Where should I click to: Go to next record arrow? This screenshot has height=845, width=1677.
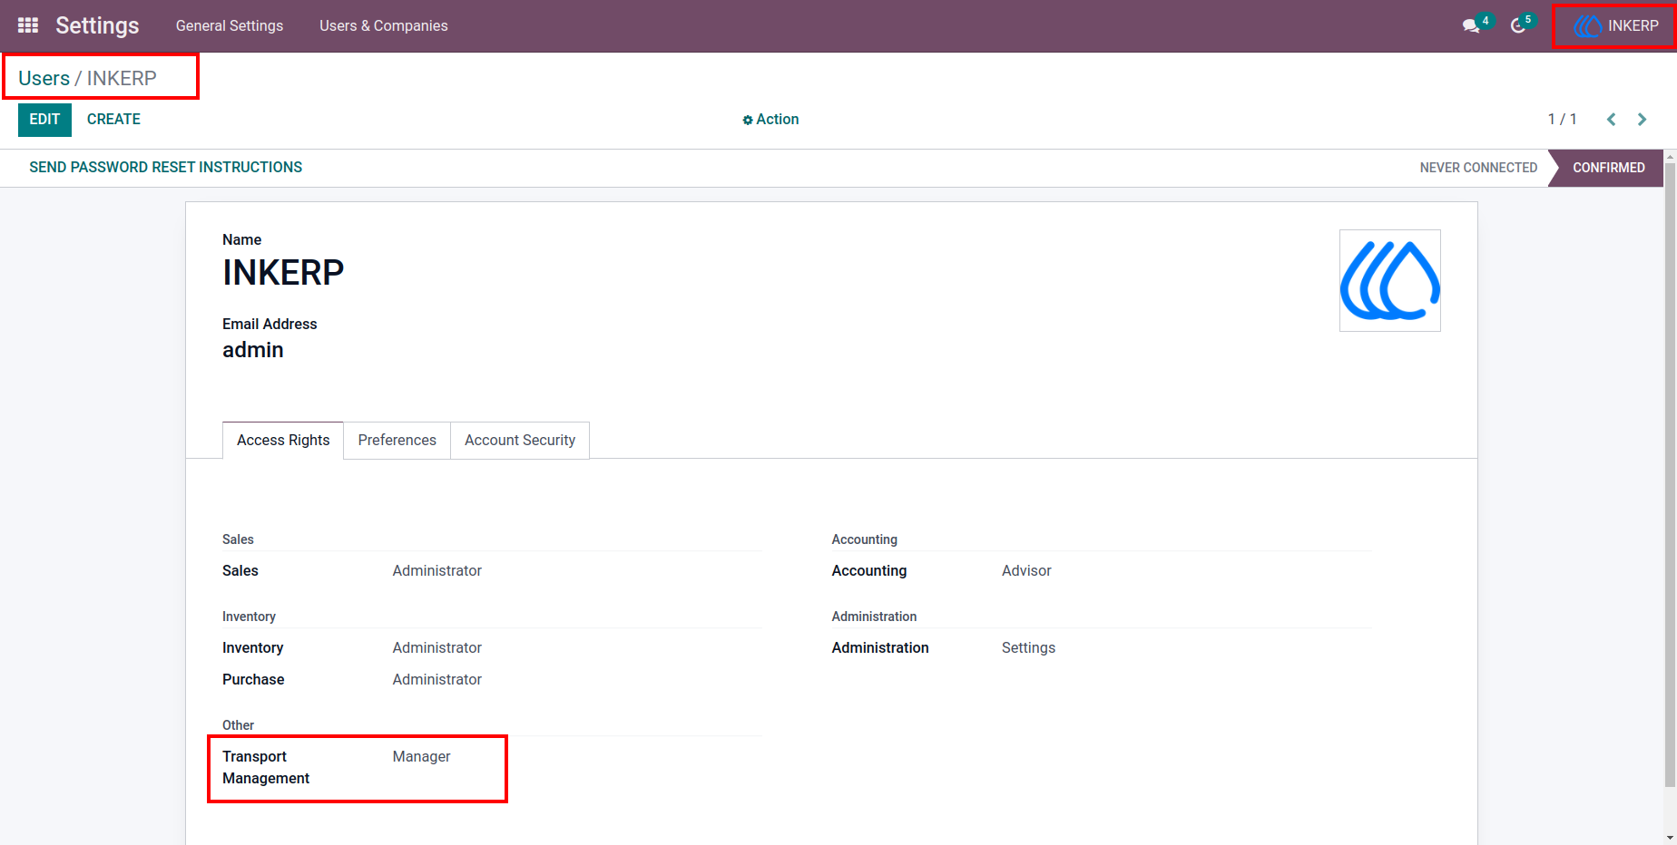click(x=1643, y=120)
